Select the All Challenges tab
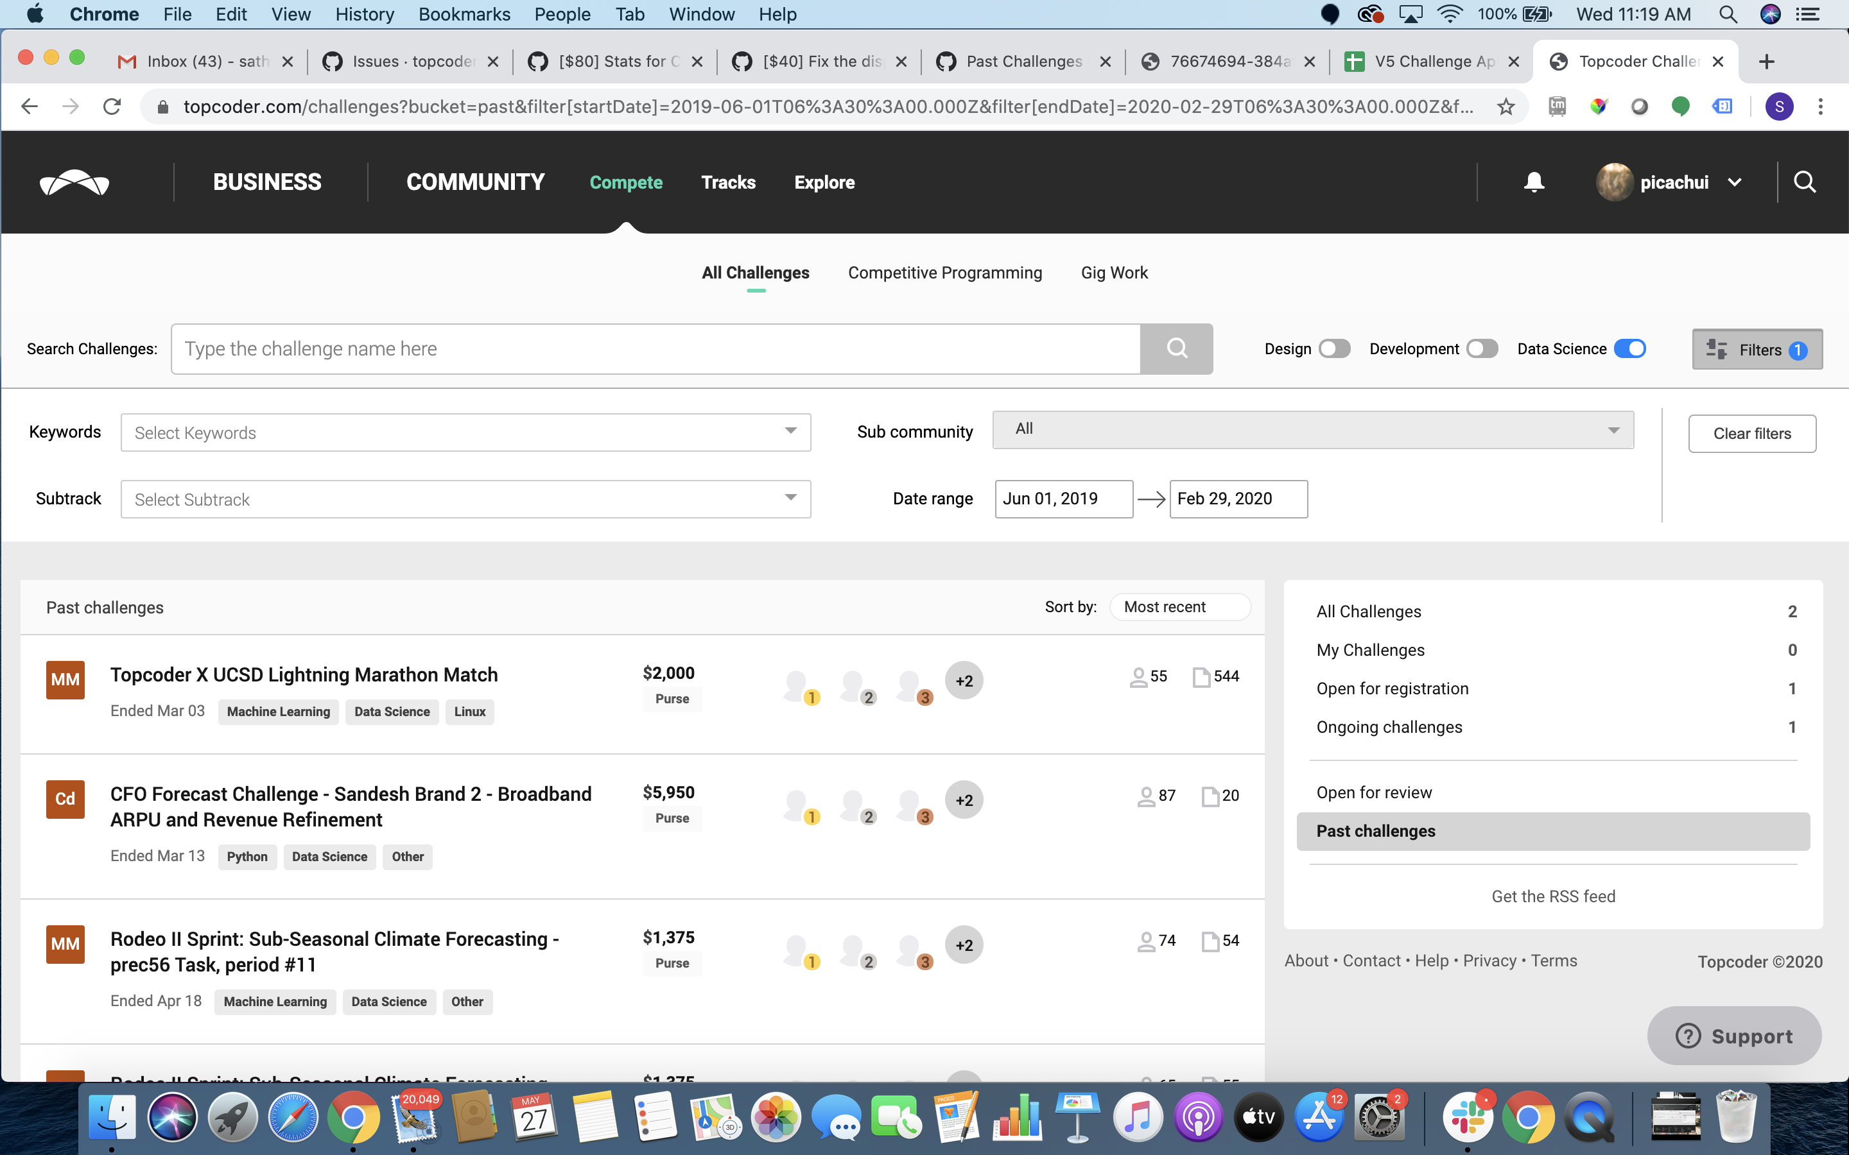This screenshot has height=1155, width=1849. tap(755, 273)
